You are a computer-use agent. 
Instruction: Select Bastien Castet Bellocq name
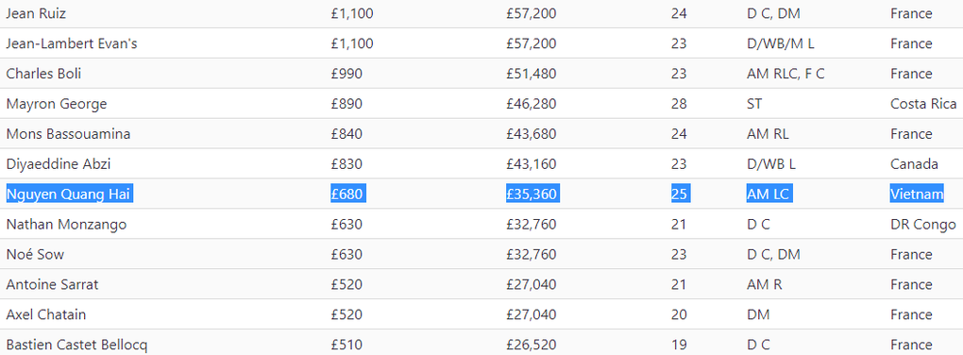(x=76, y=345)
